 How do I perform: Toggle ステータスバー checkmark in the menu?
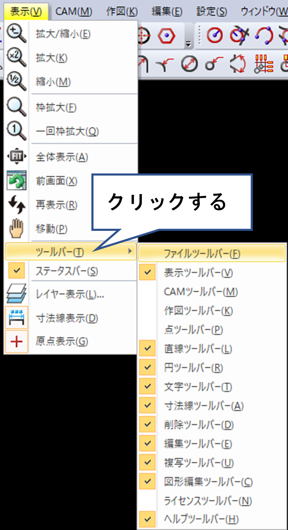[x=17, y=271]
